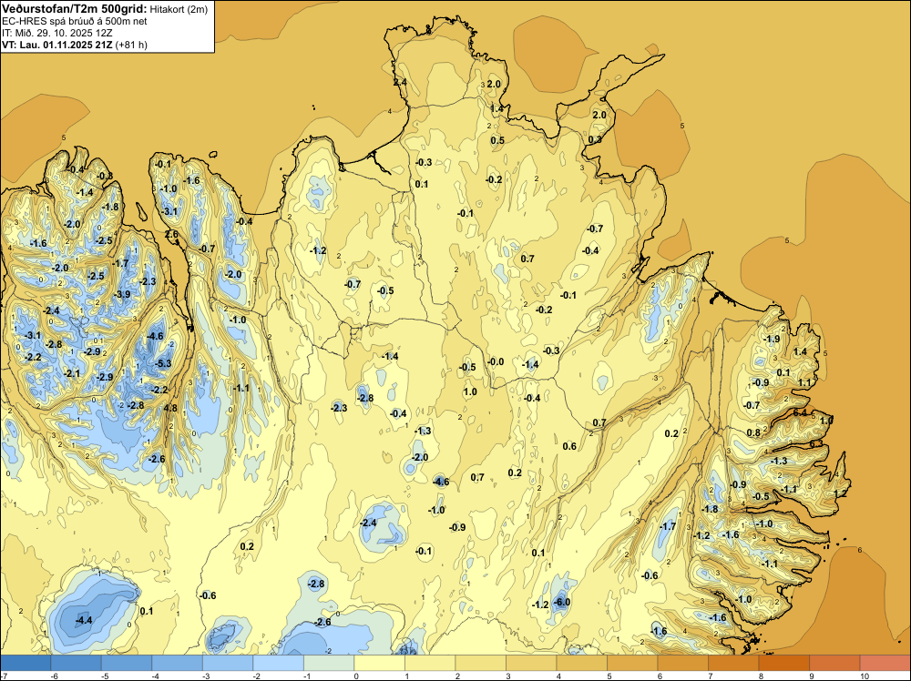Viewport: 911px width, 681px height.
Task: Pick the legend swatch between 9 and 10
Action: tap(834, 663)
